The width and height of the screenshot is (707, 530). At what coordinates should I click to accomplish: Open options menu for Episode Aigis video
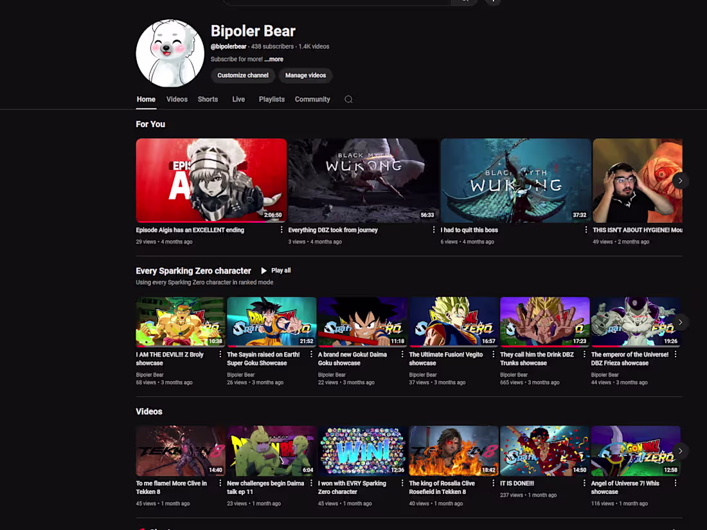[x=282, y=230]
